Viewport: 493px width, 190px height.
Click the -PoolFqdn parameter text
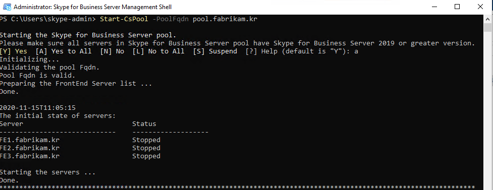pyautogui.click(x=171, y=19)
